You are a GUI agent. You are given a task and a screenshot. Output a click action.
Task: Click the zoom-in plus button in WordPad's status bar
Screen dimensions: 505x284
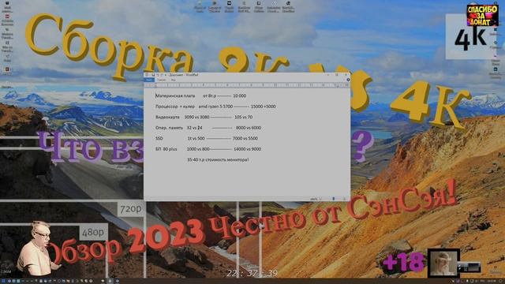coord(344,199)
